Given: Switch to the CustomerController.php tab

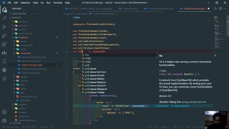Looking at the screenshot, I should point(159,9).
